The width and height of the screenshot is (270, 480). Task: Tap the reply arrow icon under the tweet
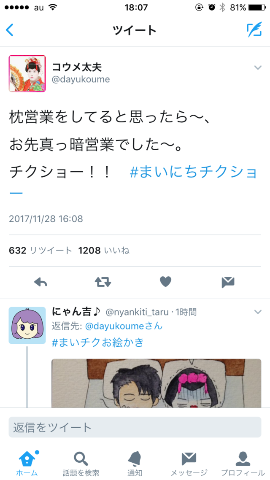[40, 282]
